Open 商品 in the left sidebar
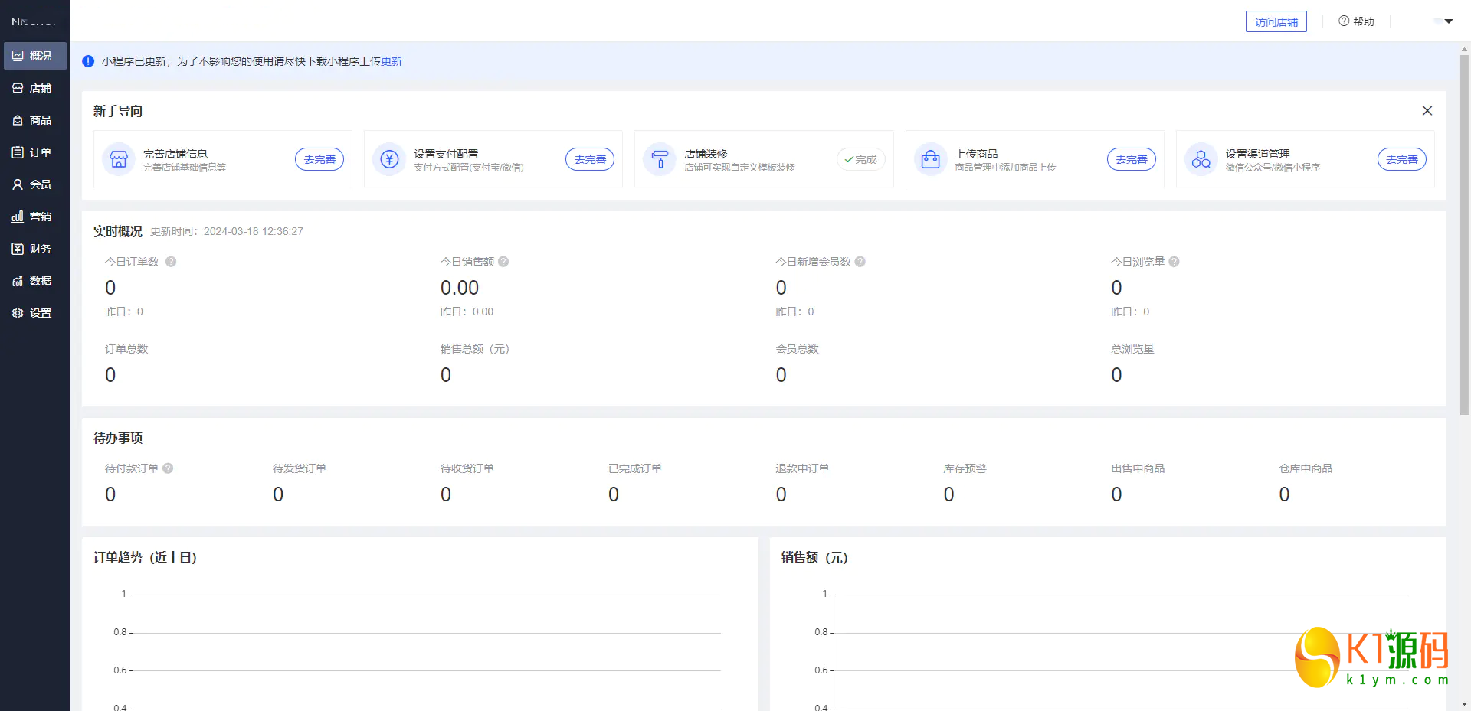1471x711 pixels. coord(34,120)
